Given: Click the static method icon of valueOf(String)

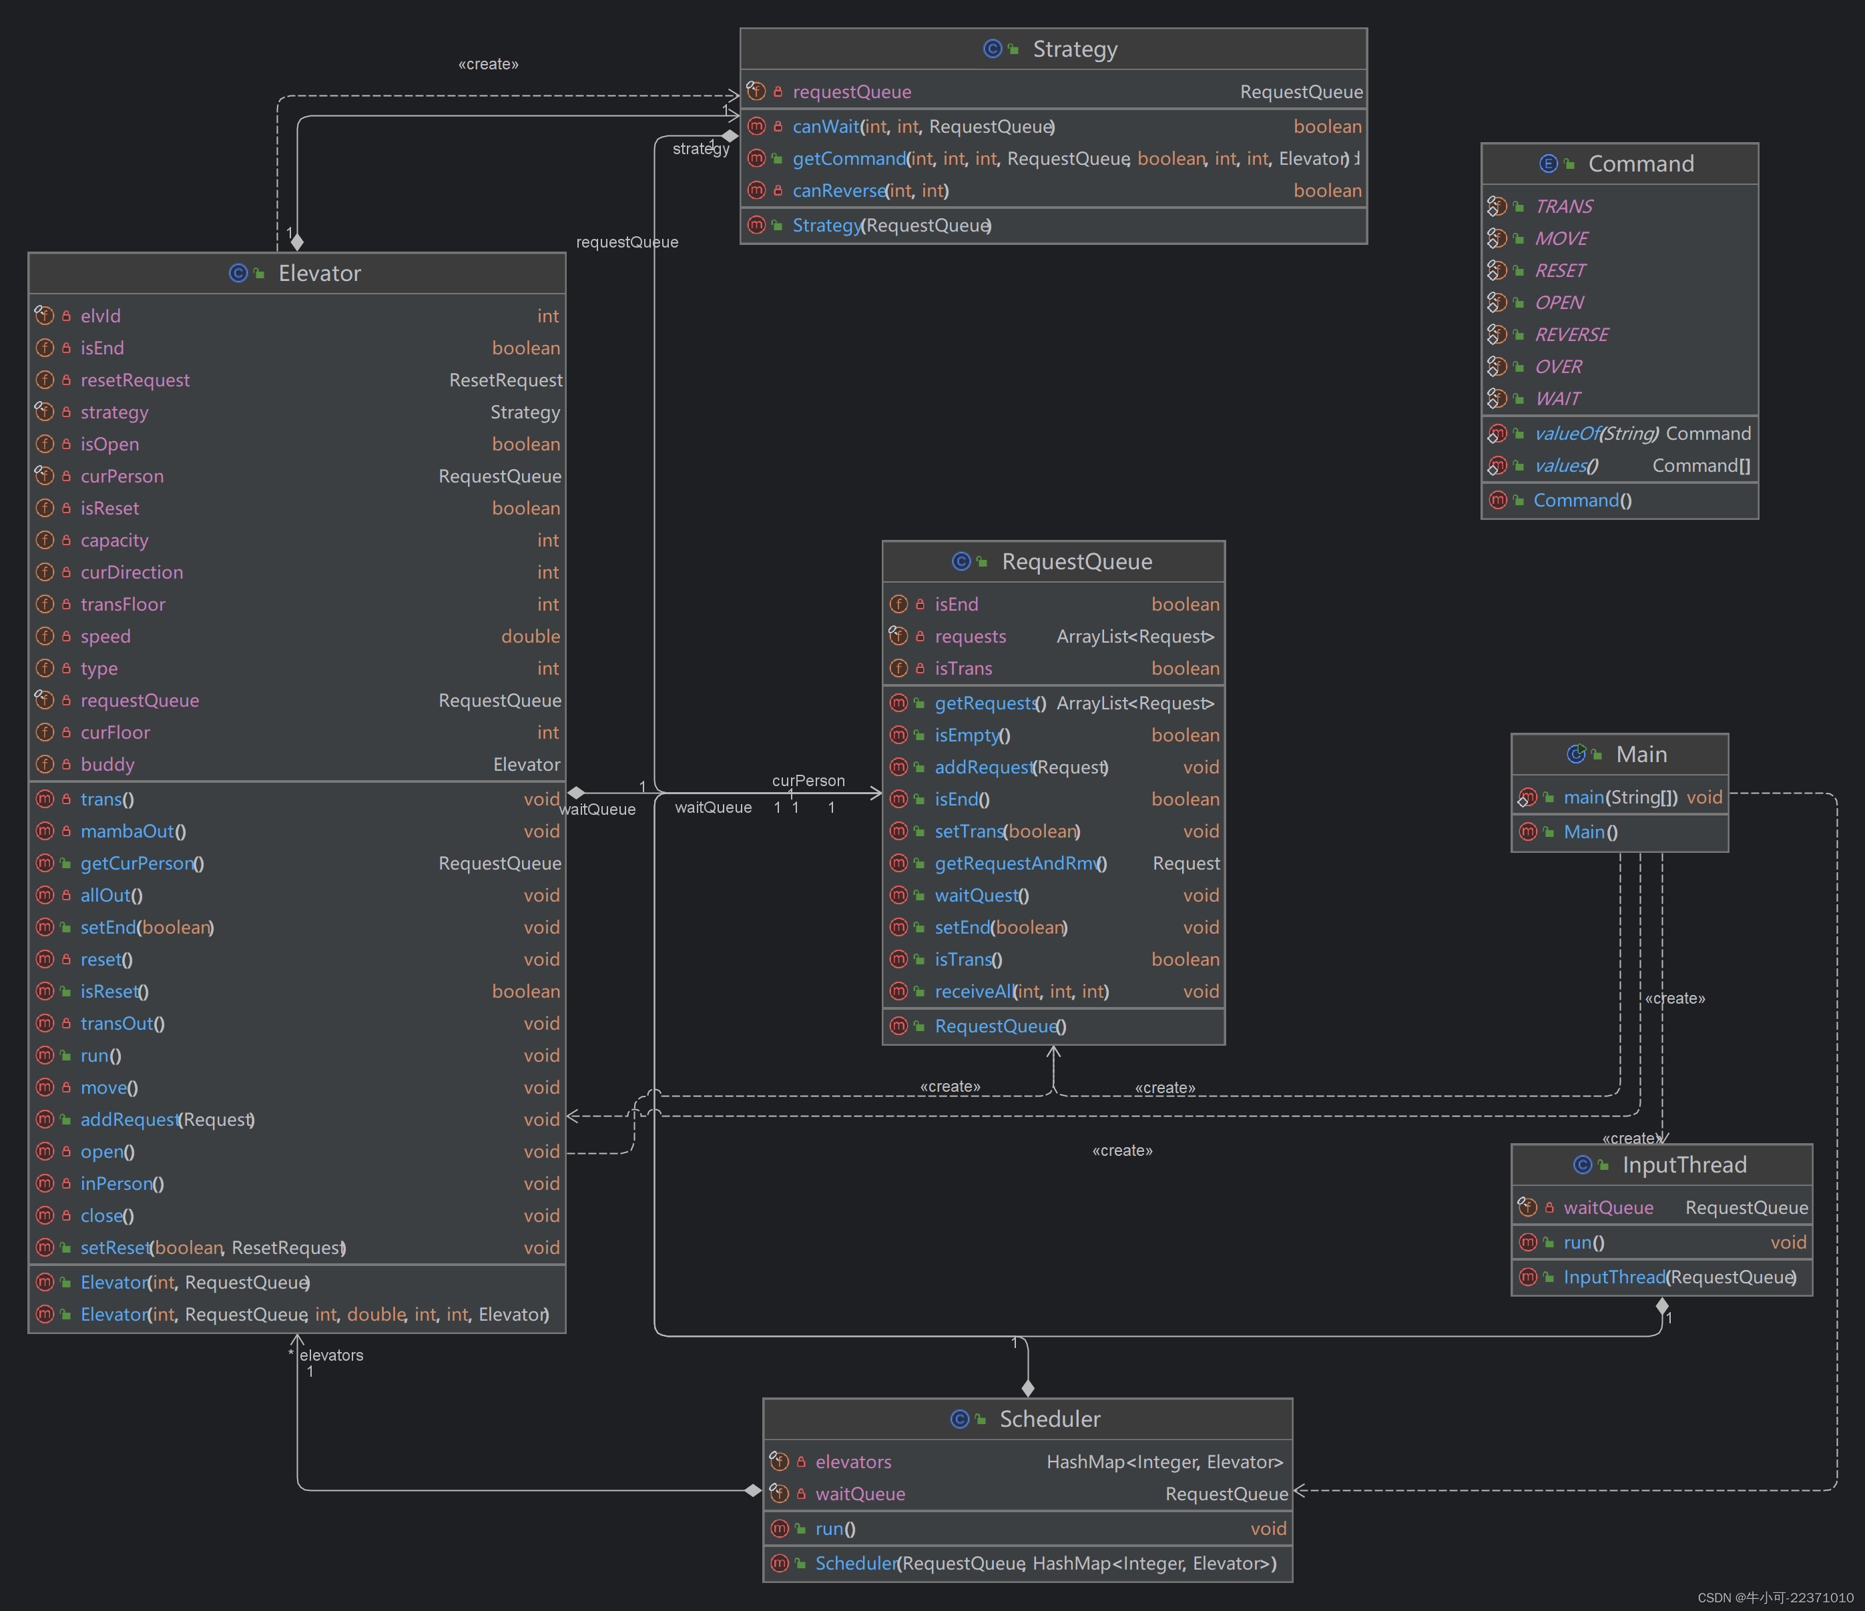Looking at the screenshot, I should (x=1497, y=433).
